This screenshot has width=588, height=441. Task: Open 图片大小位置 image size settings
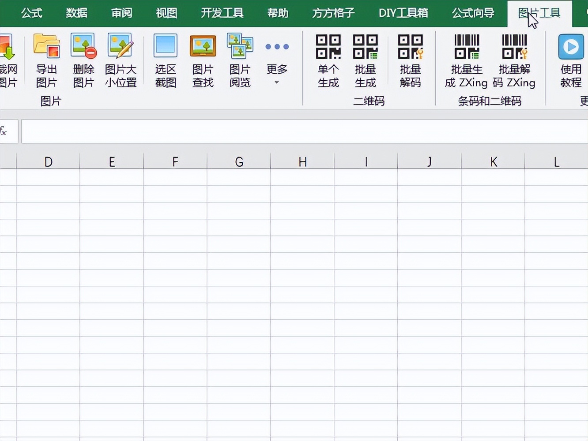coord(120,60)
